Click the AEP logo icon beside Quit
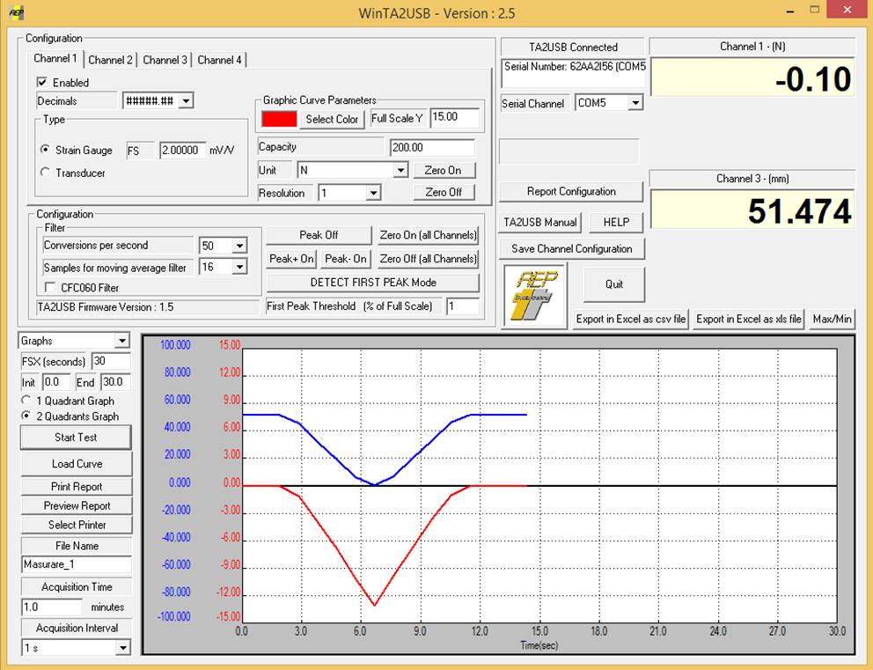Screen dimensions: 873x670 pyautogui.click(x=534, y=296)
